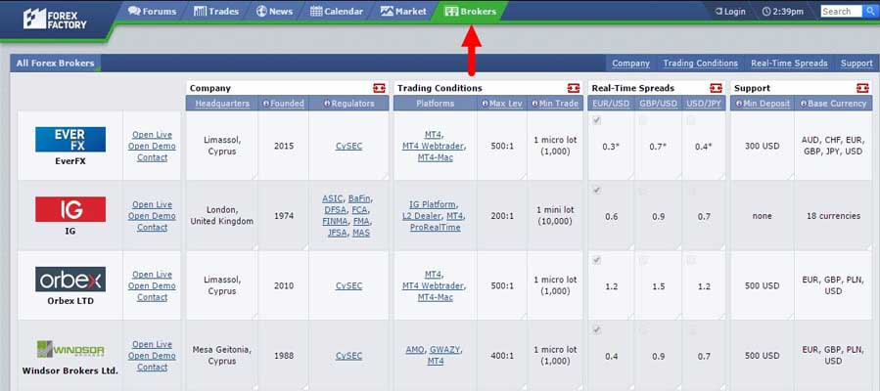Click info icon beside Regulators header
This screenshot has width=880, height=391.
[327, 104]
